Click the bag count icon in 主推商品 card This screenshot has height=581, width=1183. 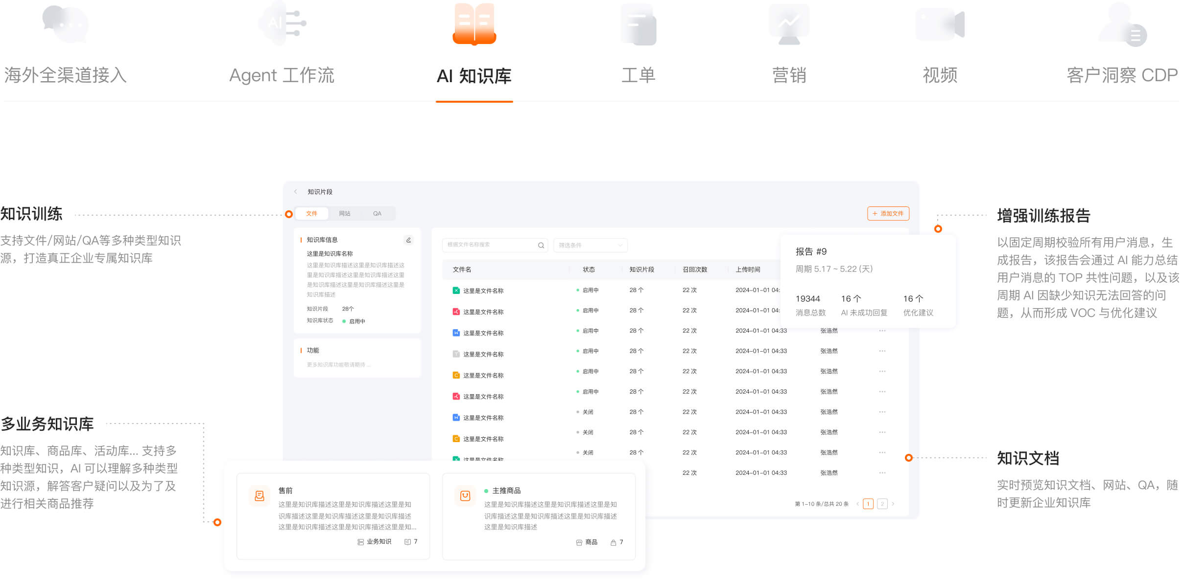[613, 542]
